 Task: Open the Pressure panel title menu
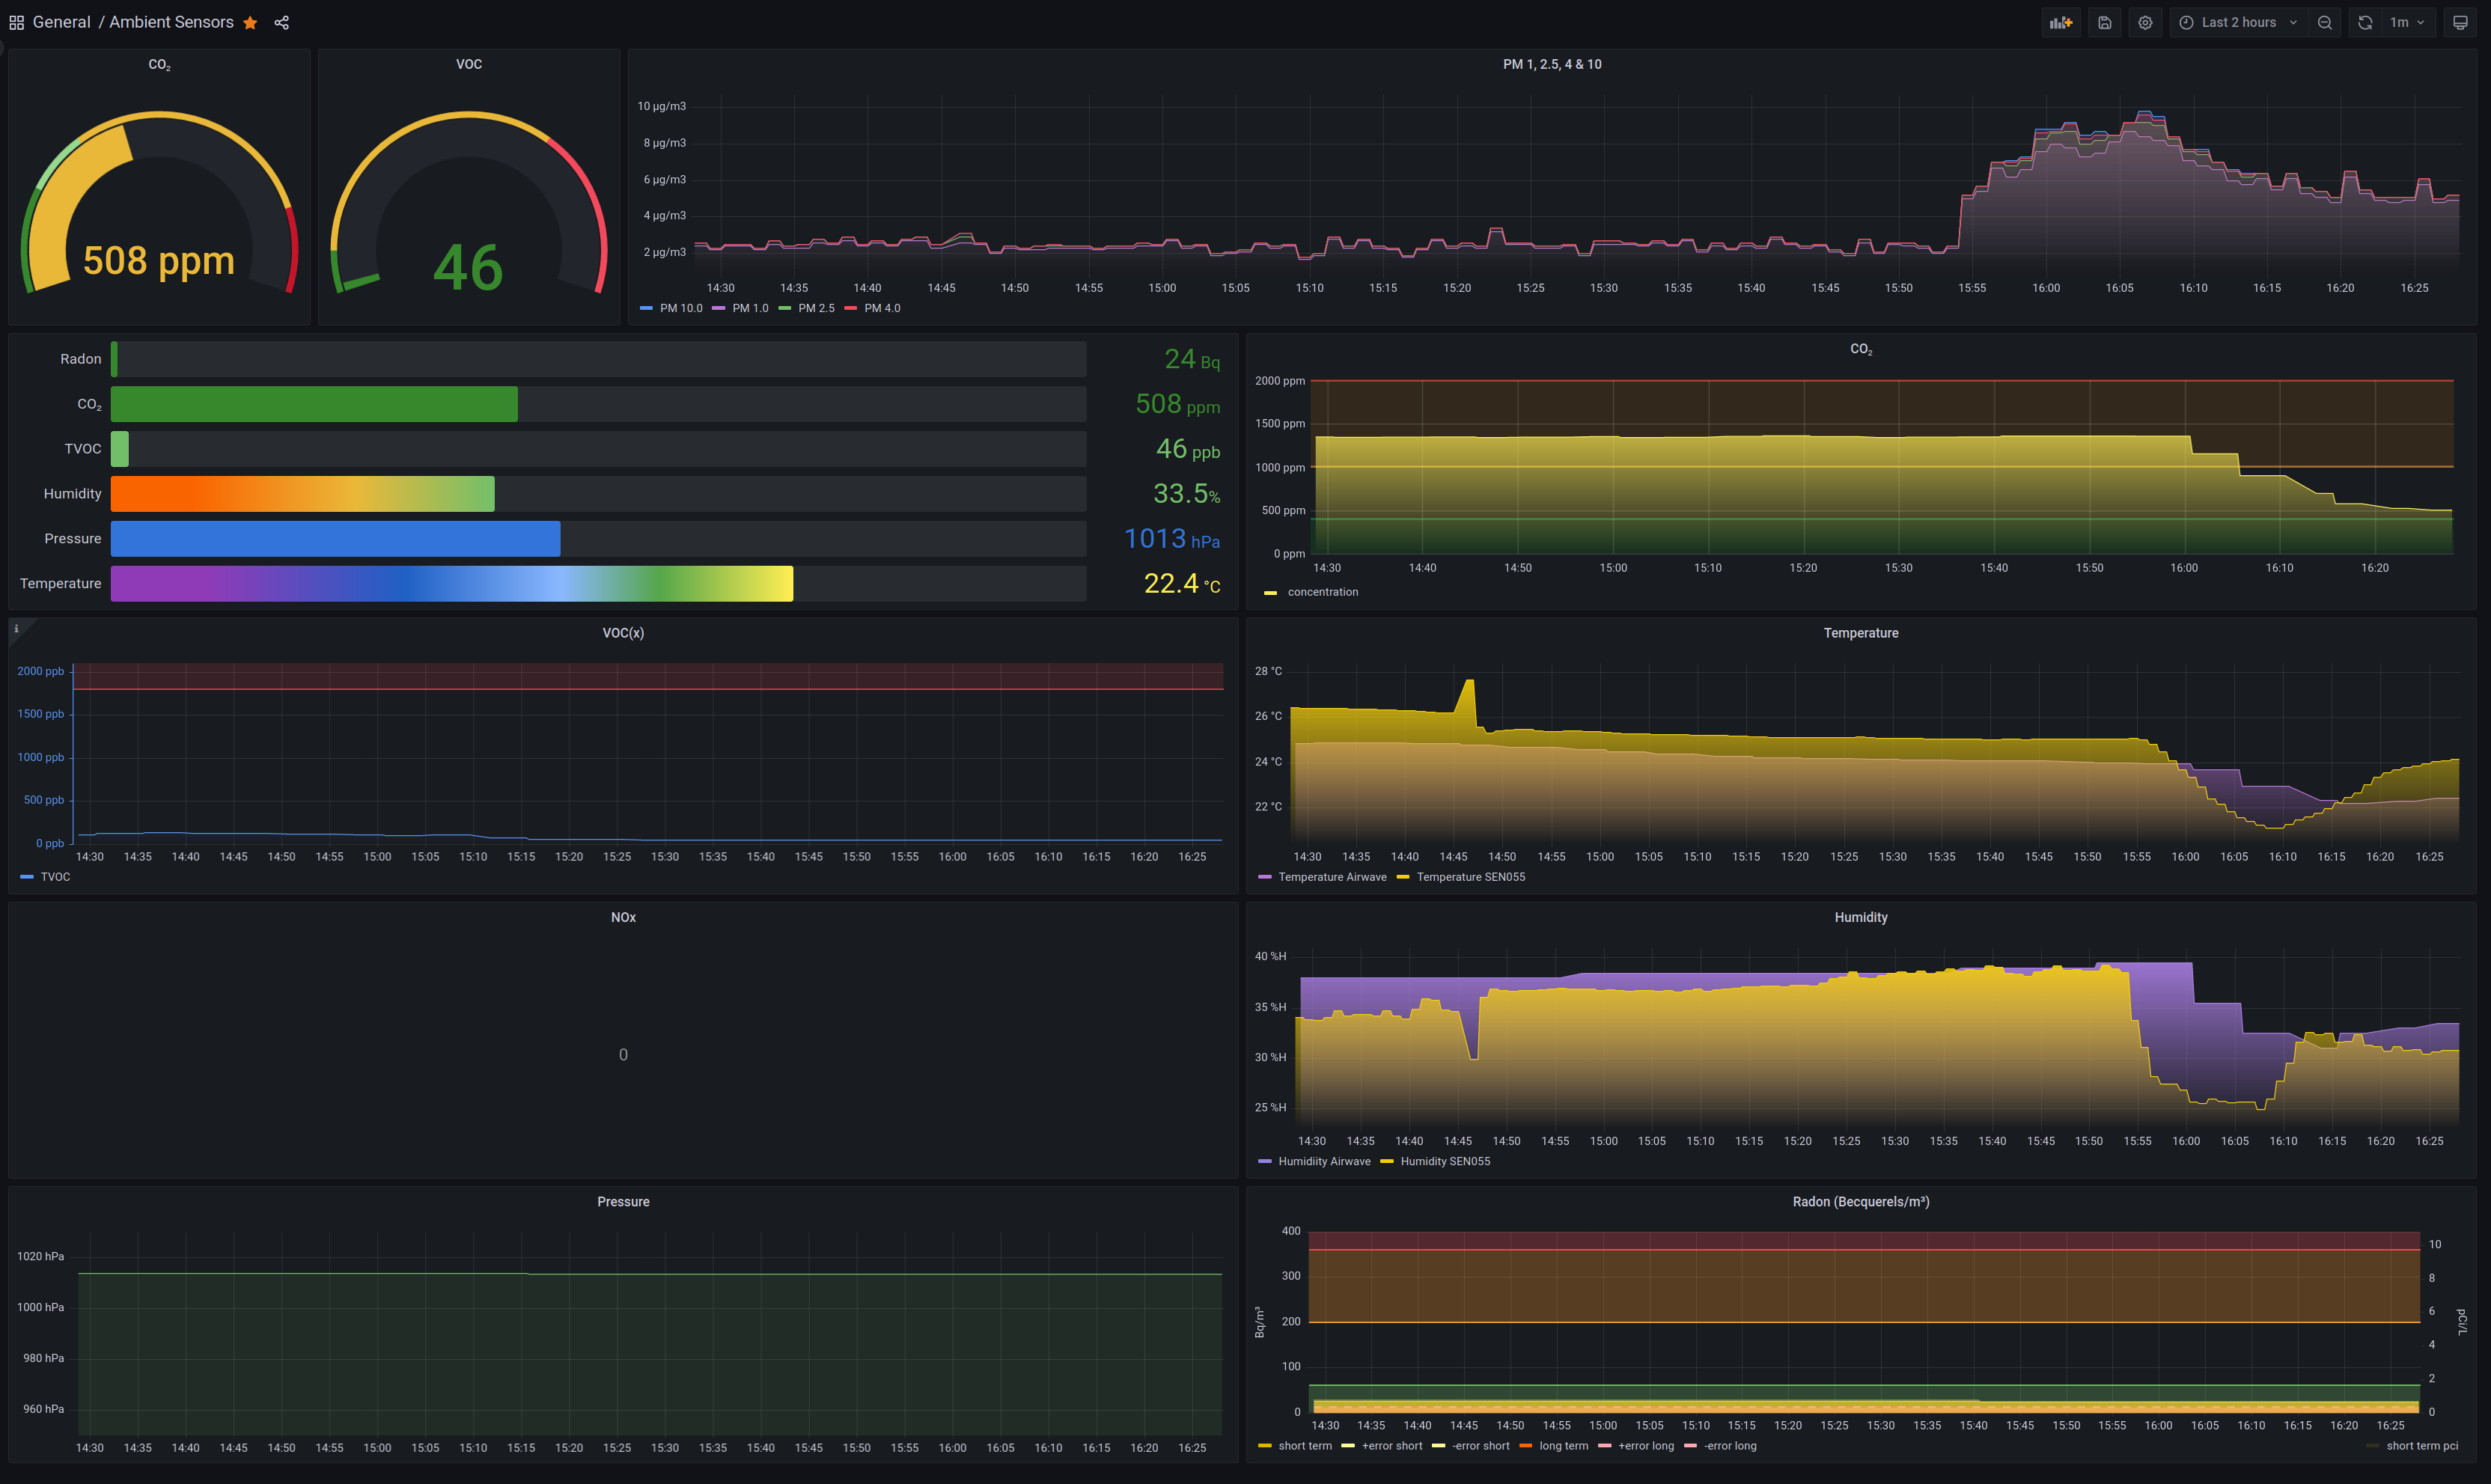pos(623,1202)
